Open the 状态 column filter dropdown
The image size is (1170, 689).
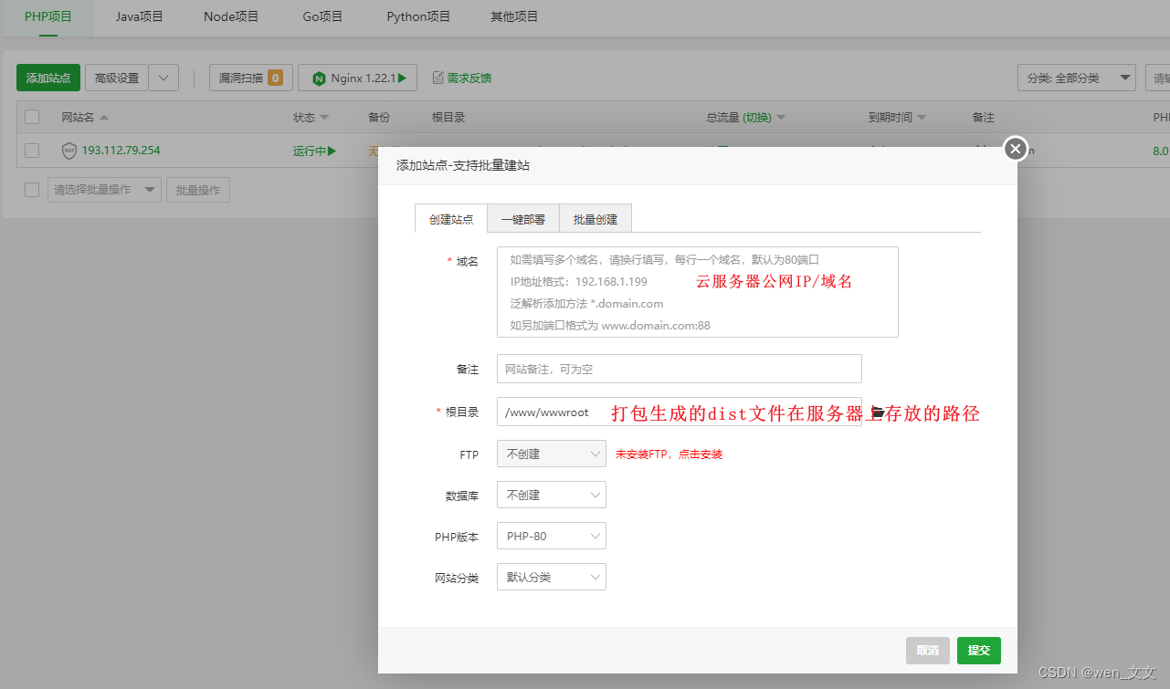click(324, 119)
